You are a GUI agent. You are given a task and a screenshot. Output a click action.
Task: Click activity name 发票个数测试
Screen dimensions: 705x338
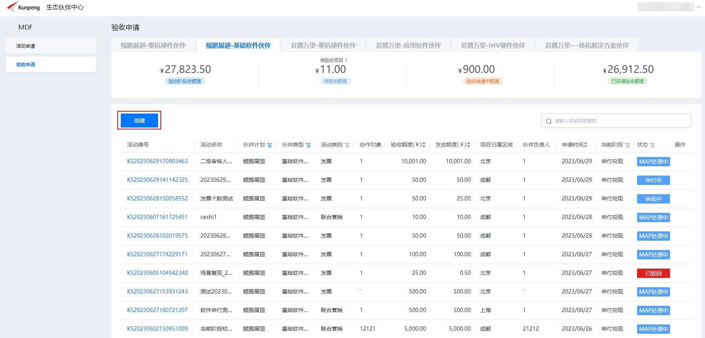click(217, 198)
